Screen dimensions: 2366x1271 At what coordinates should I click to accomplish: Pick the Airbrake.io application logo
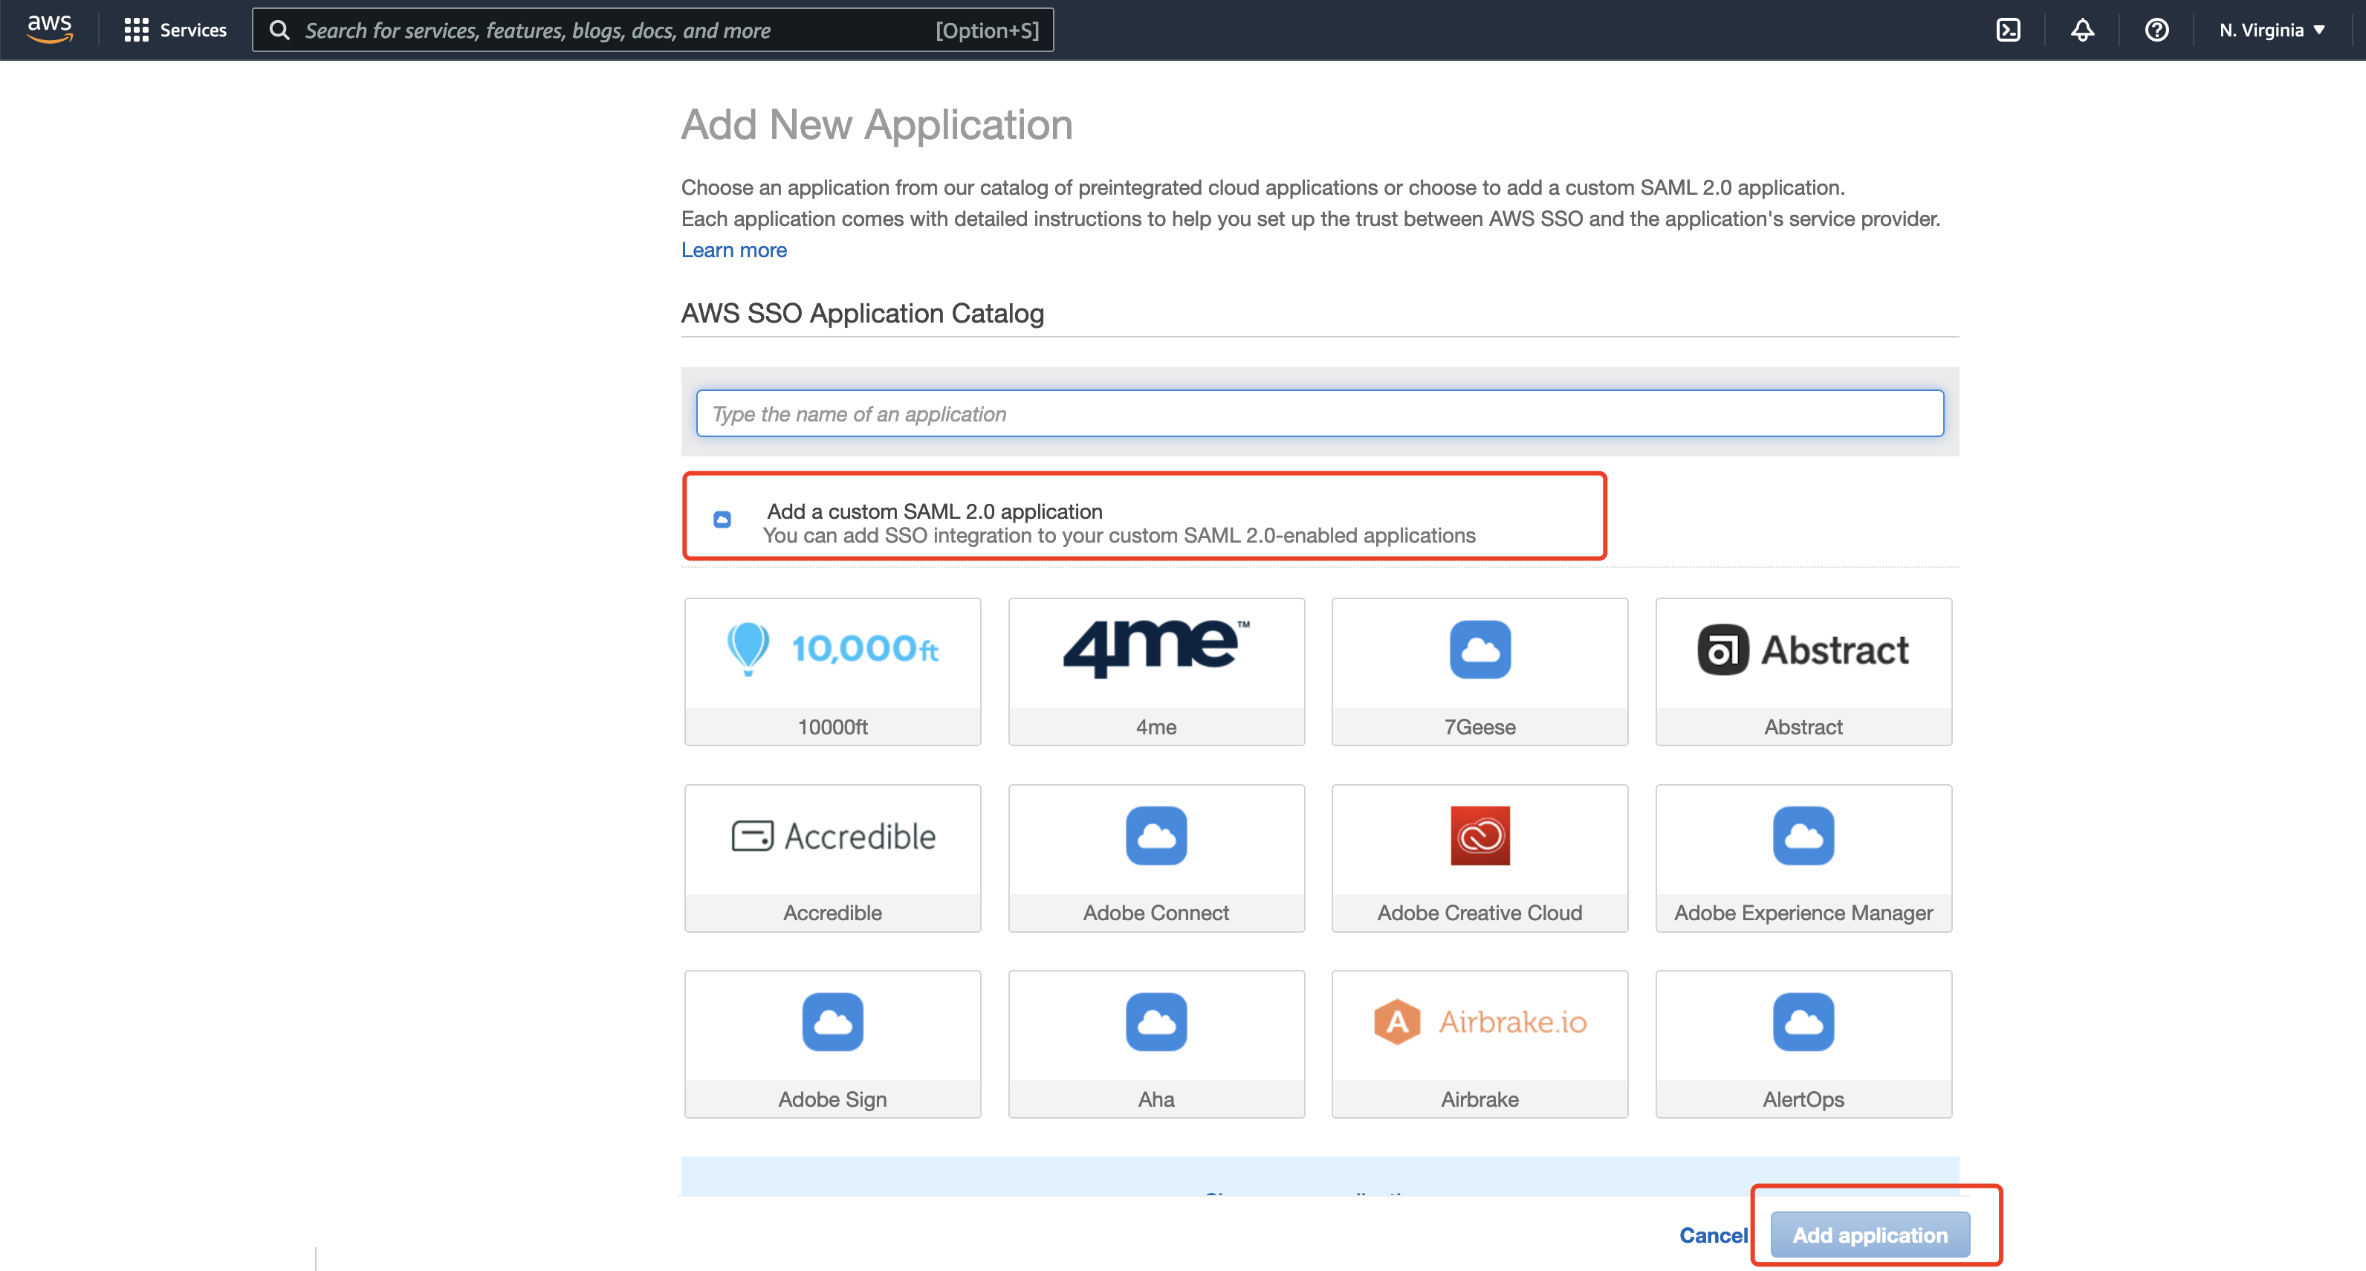pos(1479,1022)
